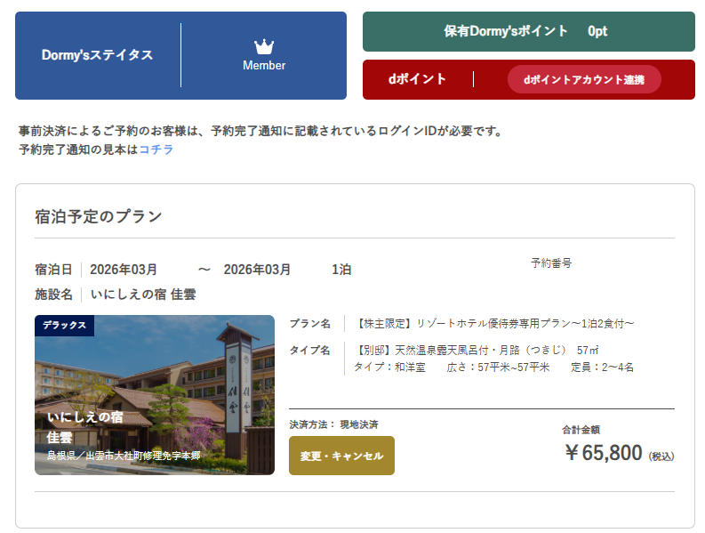
Task: Click the 宿泊予定のプラン section heading
Action: point(98,216)
